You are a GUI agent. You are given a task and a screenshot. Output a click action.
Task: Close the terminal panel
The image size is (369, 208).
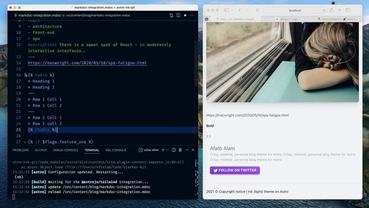point(193,150)
